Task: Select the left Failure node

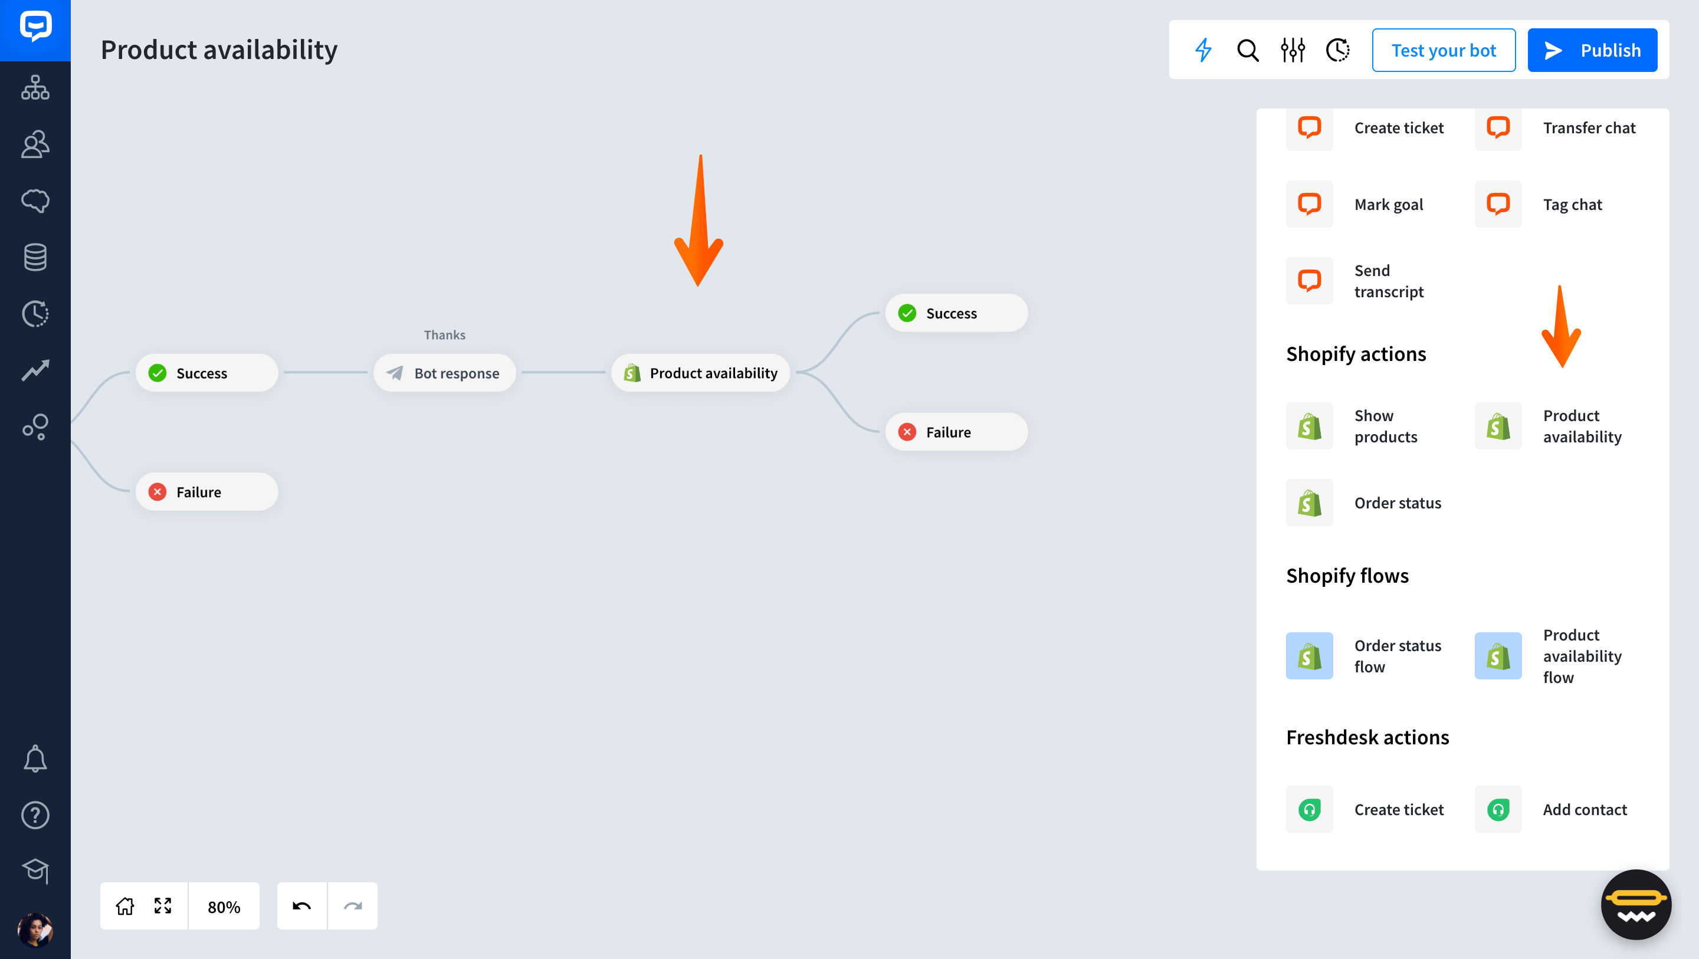Action: 206,491
